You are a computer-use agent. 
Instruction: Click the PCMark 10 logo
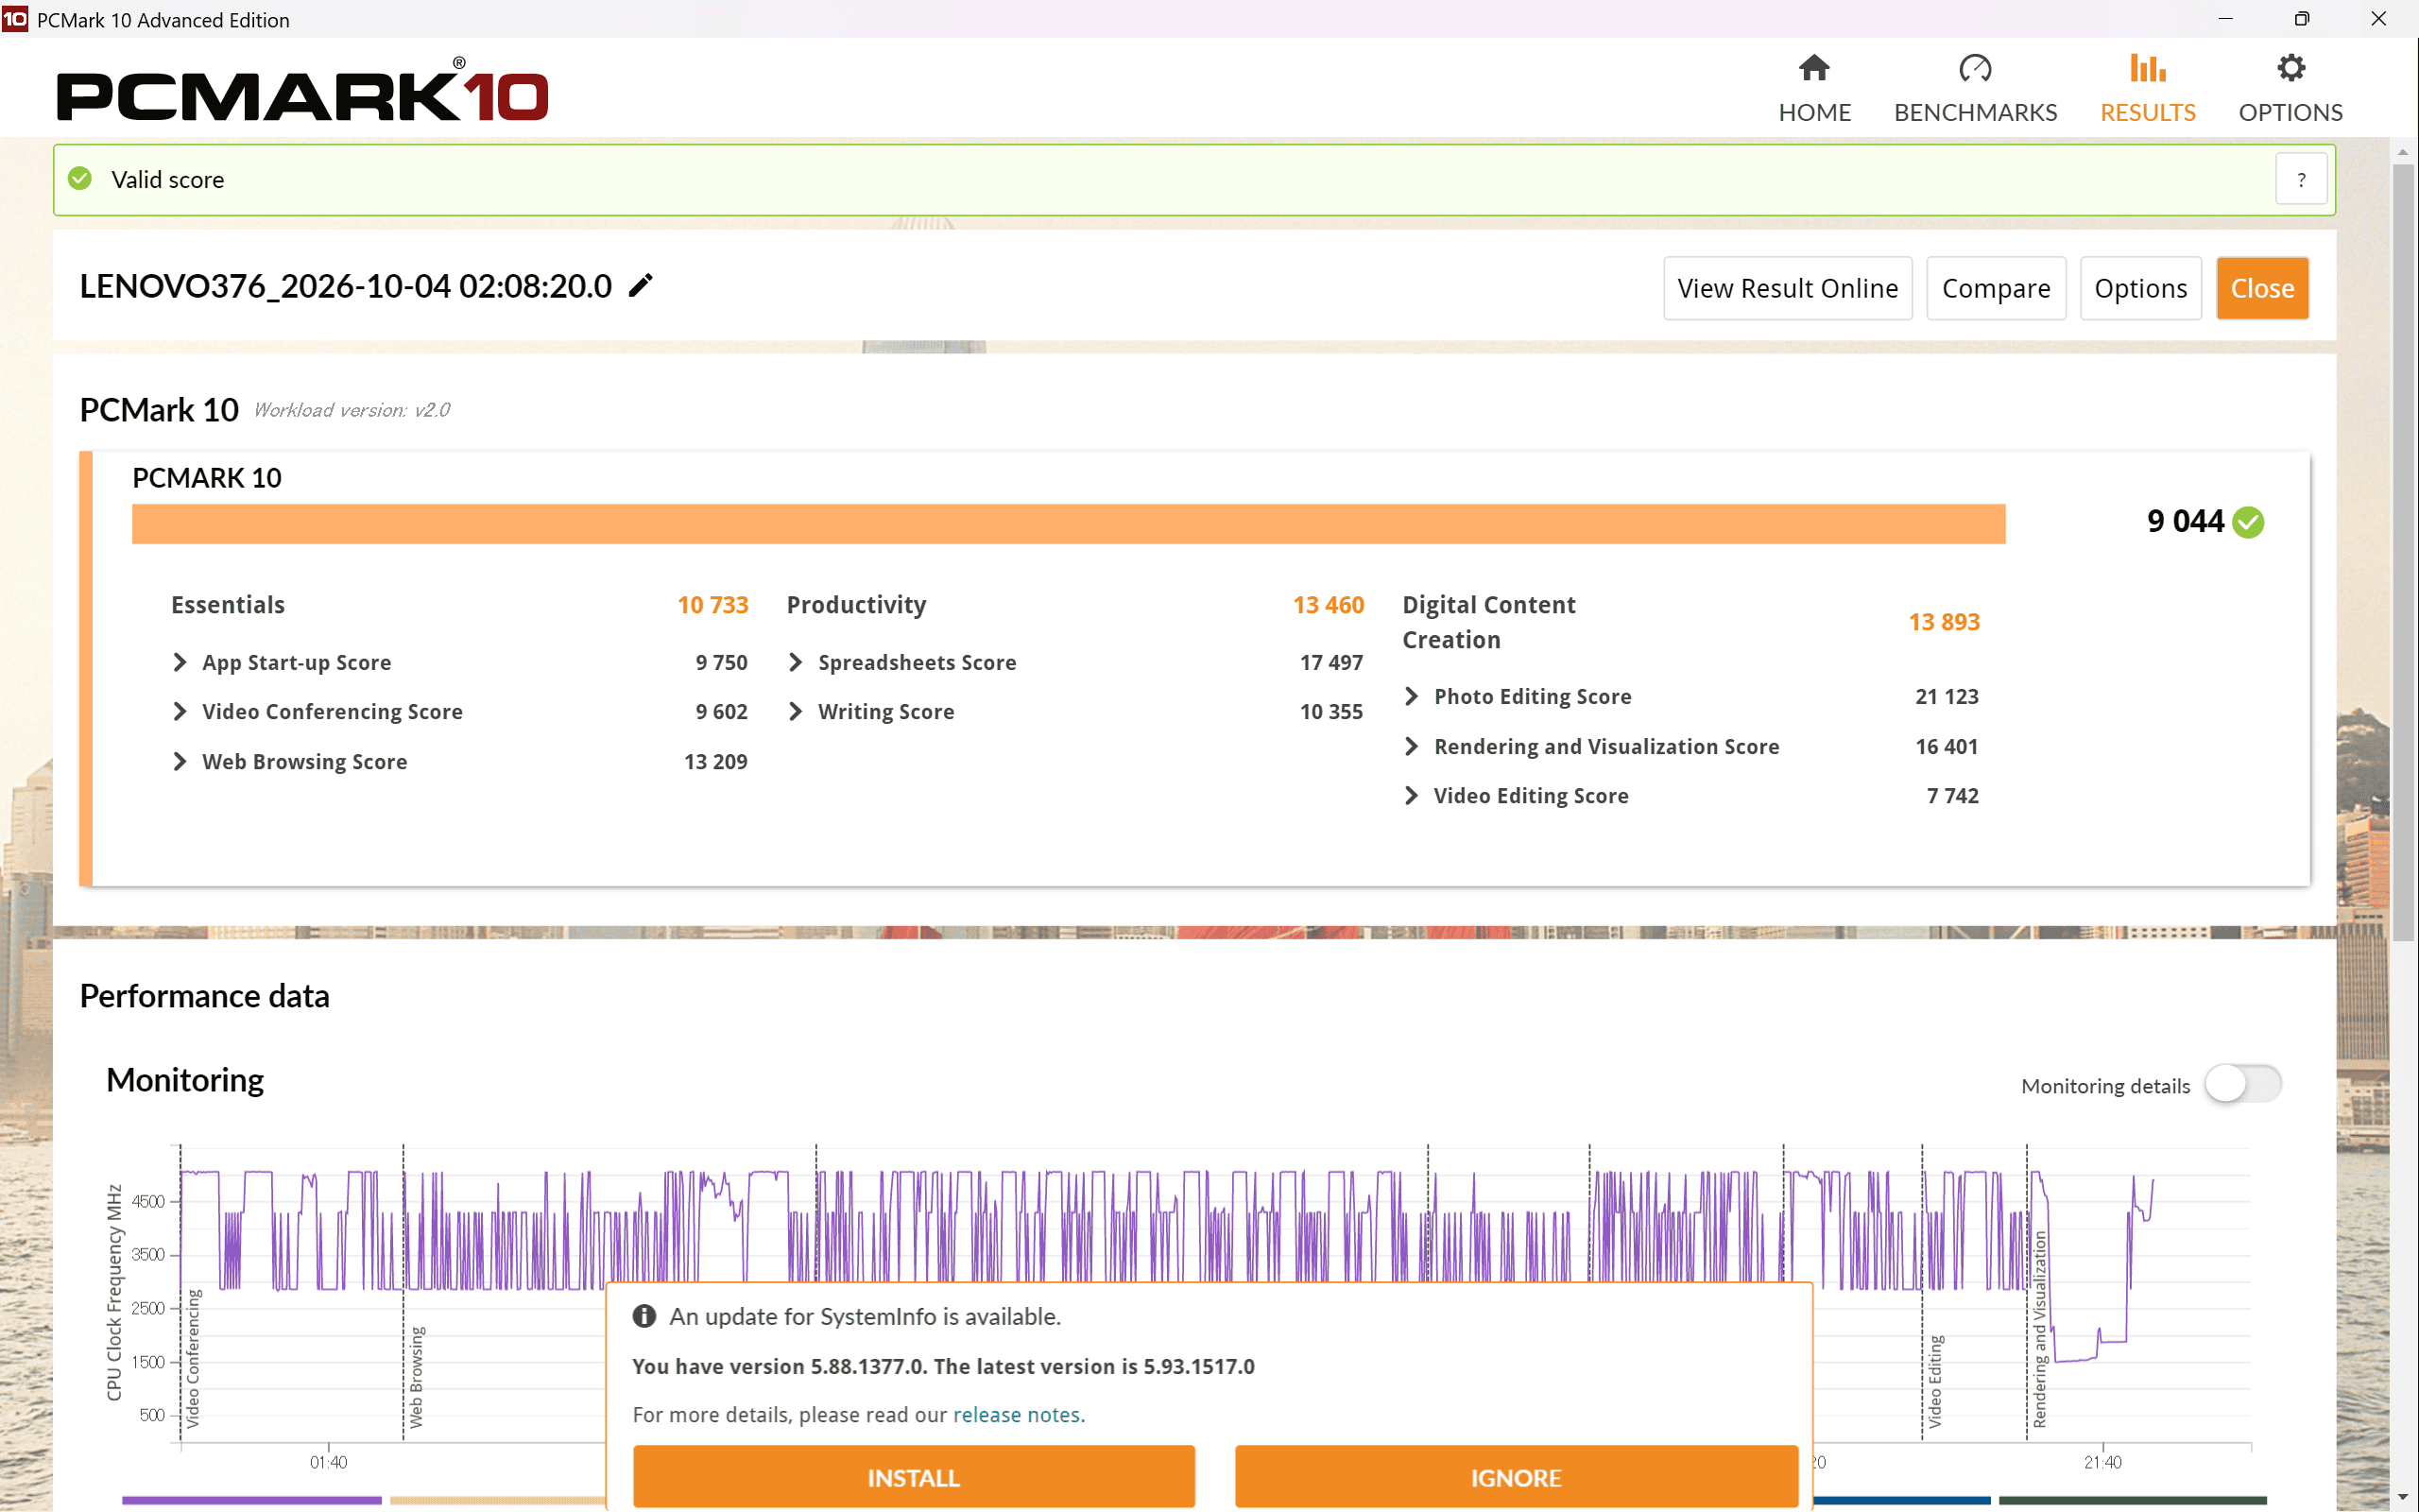coord(301,90)
